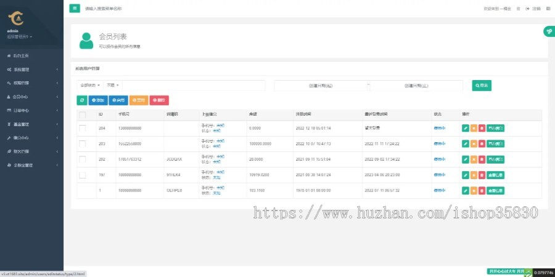Click the 创建日期(起) start date field

[x=321, y=86]
